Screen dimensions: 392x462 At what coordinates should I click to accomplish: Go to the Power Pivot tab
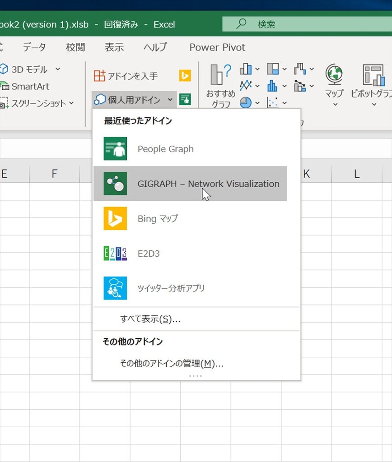click(x=217, y=47)
